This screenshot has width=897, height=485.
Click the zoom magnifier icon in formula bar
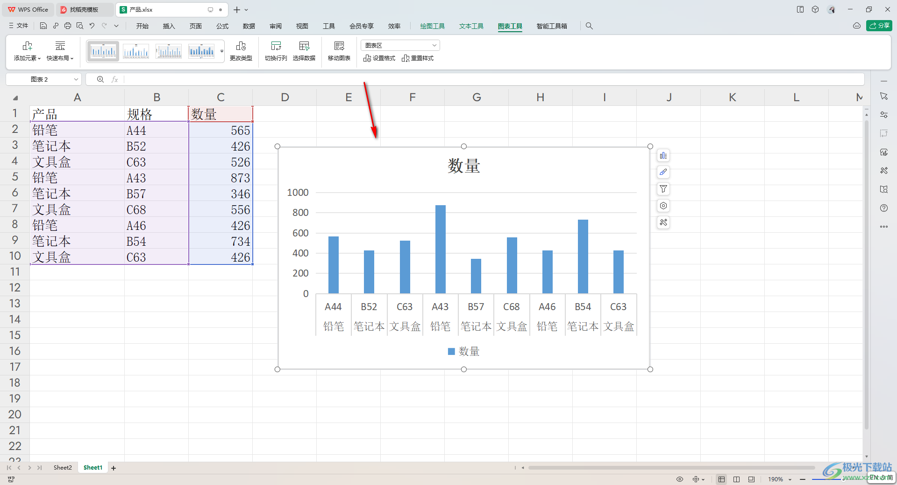click(x=100, y=79)
